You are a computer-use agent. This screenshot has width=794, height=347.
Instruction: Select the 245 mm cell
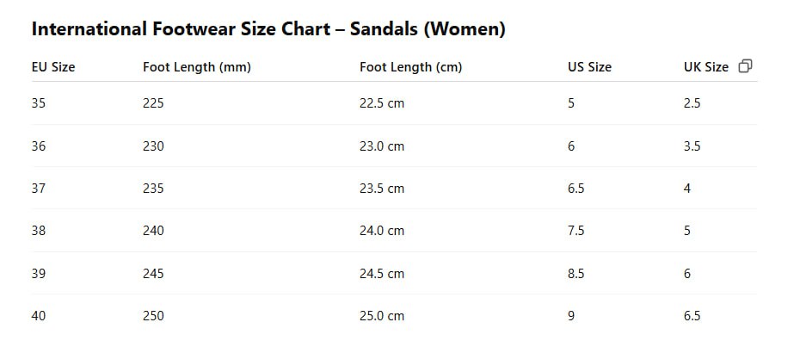(x=153, y=274)
